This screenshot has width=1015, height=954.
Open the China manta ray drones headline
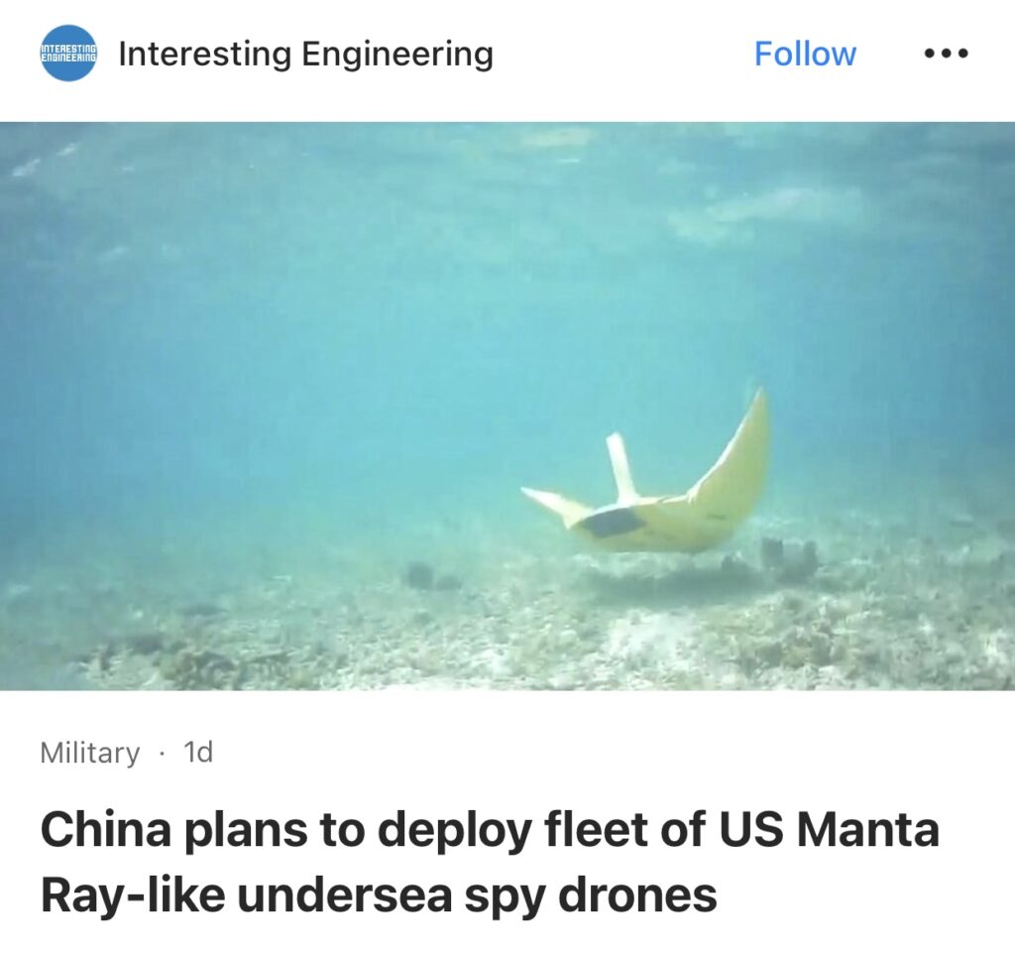(x=490, y=862)
